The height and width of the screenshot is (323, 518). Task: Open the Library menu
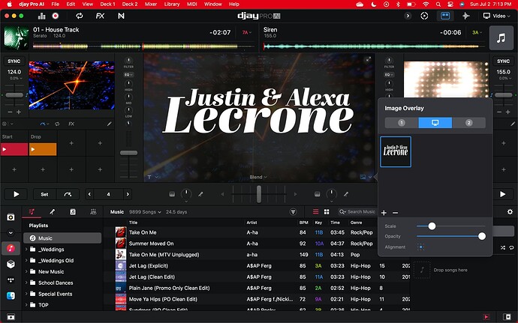(x=172, y=4)
